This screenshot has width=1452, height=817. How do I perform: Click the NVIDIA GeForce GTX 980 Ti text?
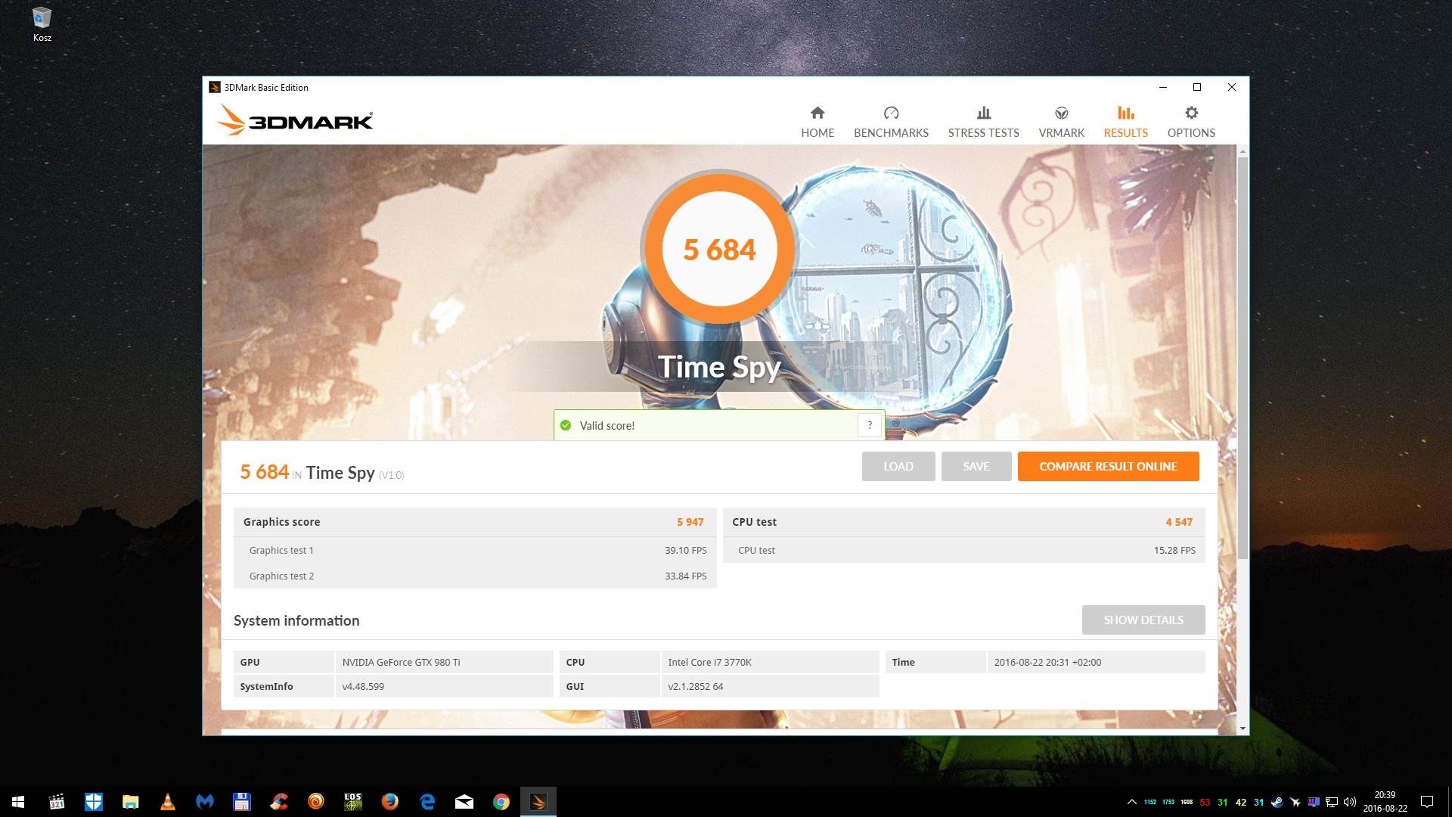click(401, 662)
